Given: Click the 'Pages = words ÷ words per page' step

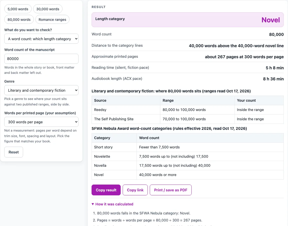Looking at the screenshot, I should click(x=150, y=220).
